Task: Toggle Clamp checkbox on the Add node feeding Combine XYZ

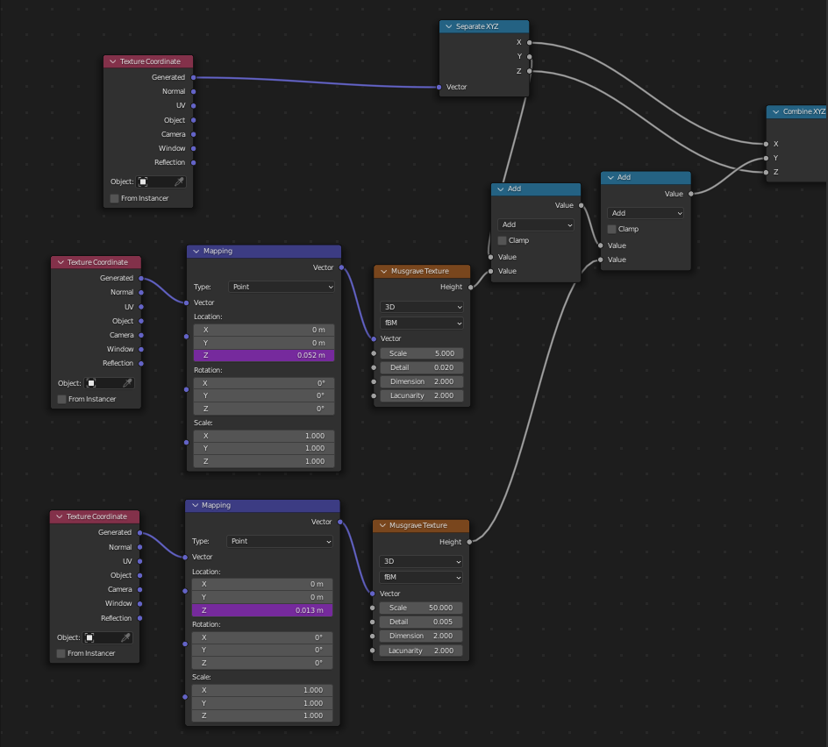Action: click(x=611, y=229)
